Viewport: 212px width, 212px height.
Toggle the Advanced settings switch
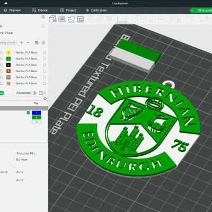tap(33, 93)
